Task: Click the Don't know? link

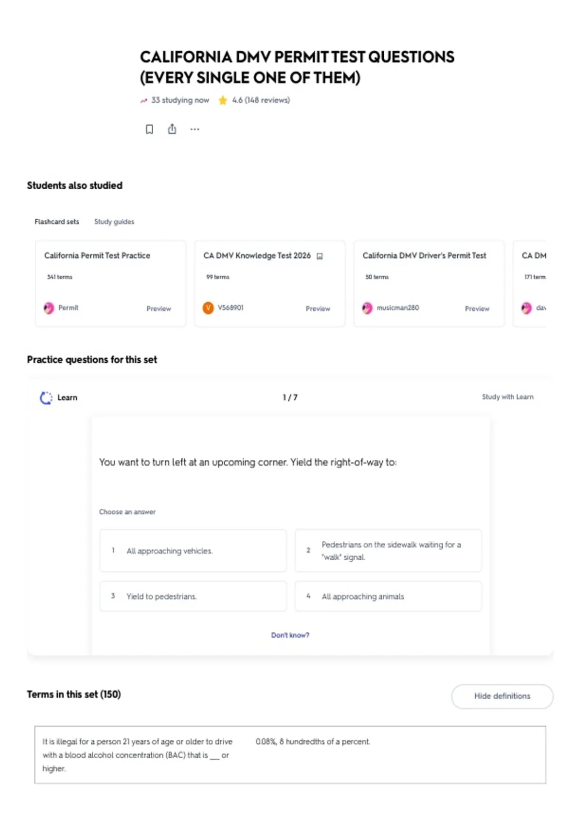Action: pos(290,635)
